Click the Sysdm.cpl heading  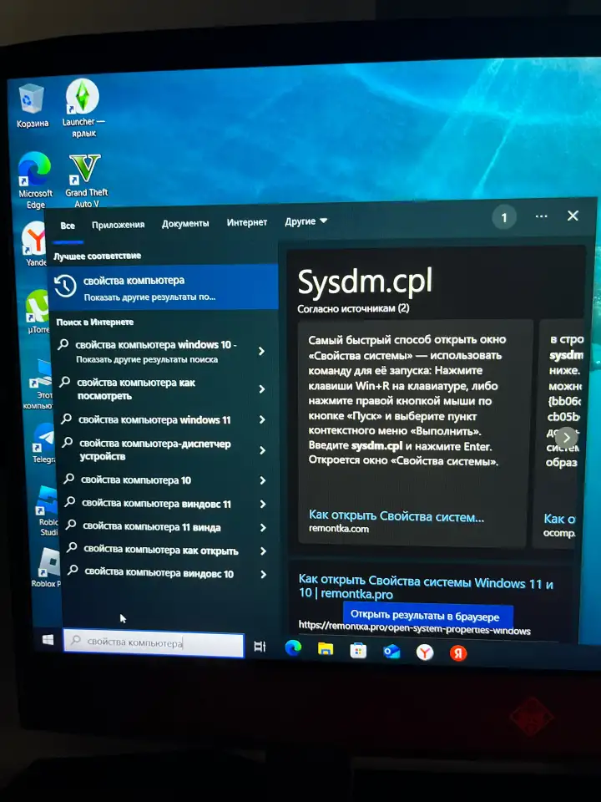tap(365, 282)
